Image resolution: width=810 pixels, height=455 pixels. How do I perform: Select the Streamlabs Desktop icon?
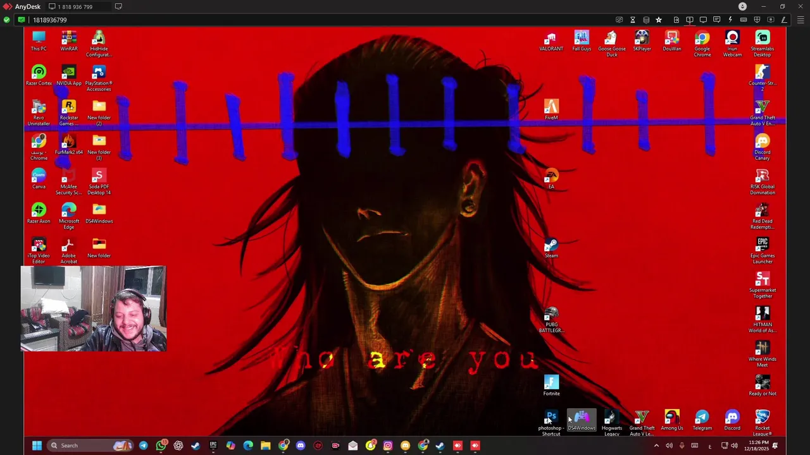(763, 44)
